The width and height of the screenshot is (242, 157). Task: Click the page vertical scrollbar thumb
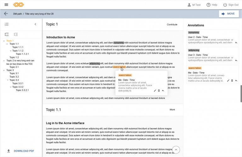(x=241, y=94)
